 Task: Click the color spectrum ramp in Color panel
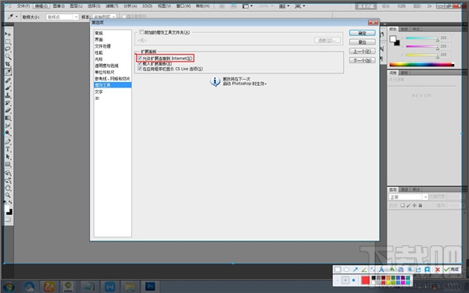[x=421, y=64]
